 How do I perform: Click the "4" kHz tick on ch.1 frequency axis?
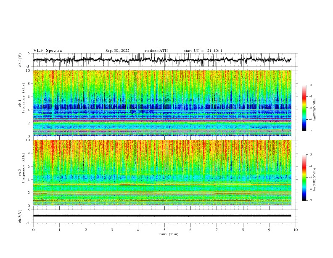tap(29, 110)
